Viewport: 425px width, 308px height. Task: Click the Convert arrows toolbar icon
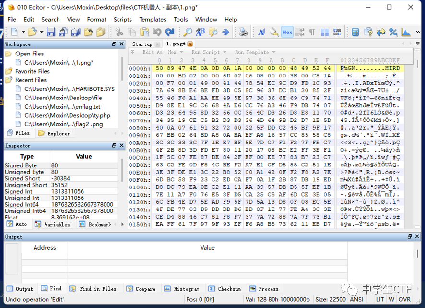click(381, 32)
